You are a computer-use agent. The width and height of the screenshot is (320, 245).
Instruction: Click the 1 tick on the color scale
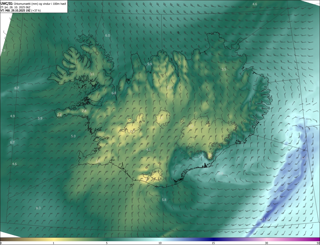(x=53, y=243)
